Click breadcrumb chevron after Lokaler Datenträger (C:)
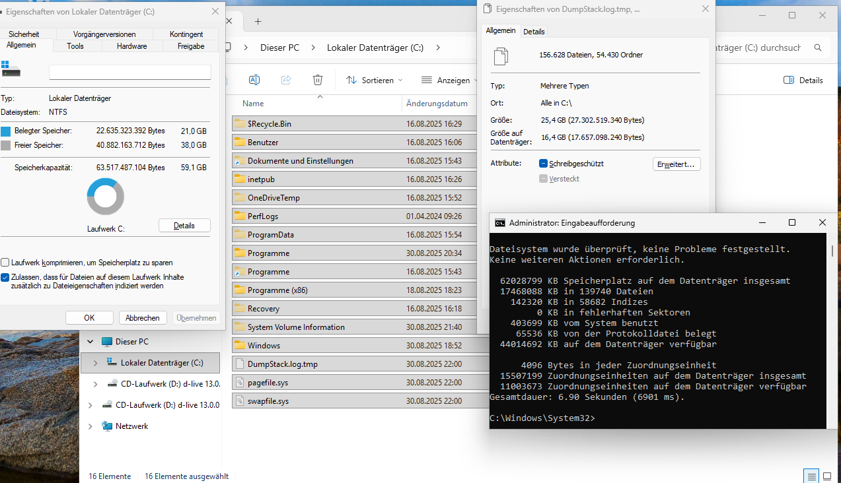Screen dimensions: 841x483 point(437,48)
